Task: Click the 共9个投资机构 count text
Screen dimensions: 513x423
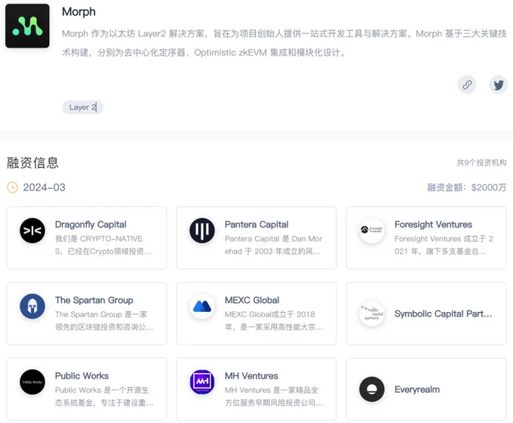Action: pyautogui.click(x=481, y=162)
